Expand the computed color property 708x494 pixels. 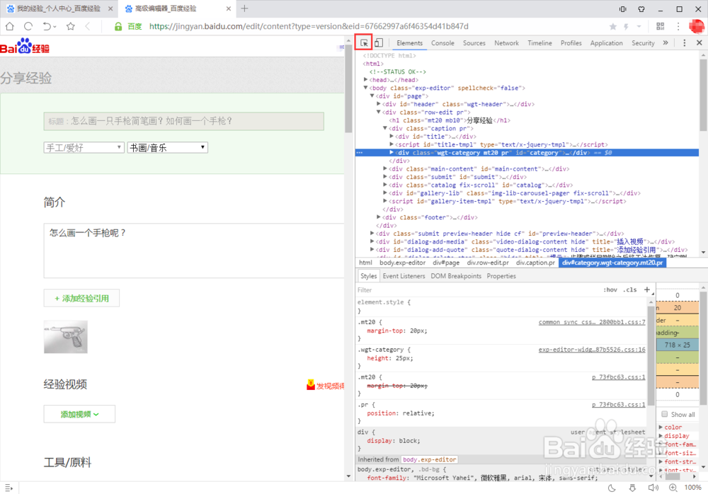(661, 427)
